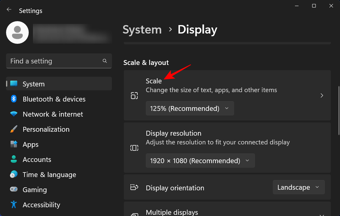Click the user profile avatar
Image resolution: width=340 pixels, height=216 pixels.
[17, 32]
